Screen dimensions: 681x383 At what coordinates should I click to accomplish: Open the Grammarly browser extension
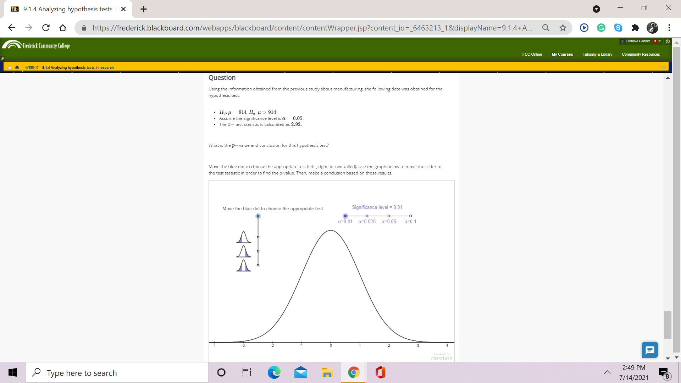click(x=601, y=28)
